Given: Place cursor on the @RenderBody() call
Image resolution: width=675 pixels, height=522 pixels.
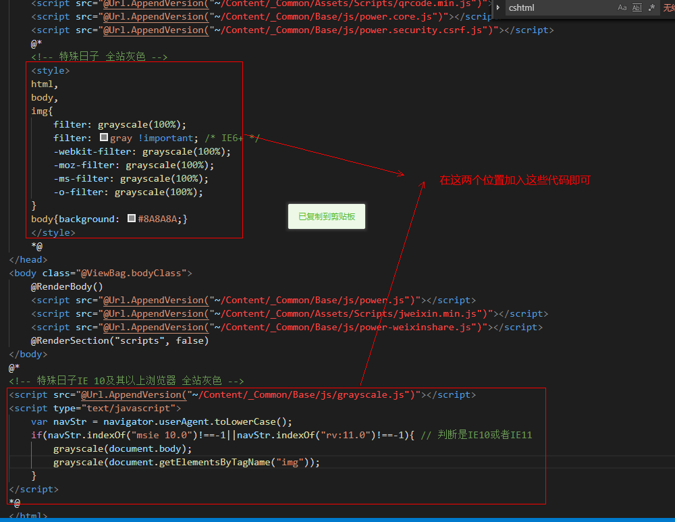Looking at the screenshot, I should (67, 286).
